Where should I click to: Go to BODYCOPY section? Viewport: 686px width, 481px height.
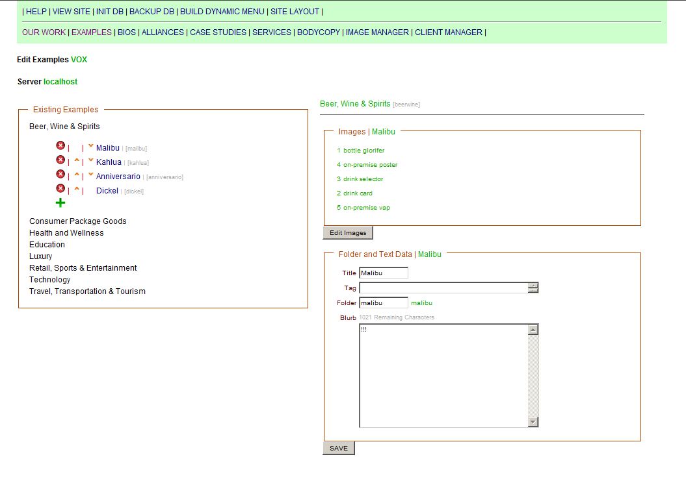point(319,32)
